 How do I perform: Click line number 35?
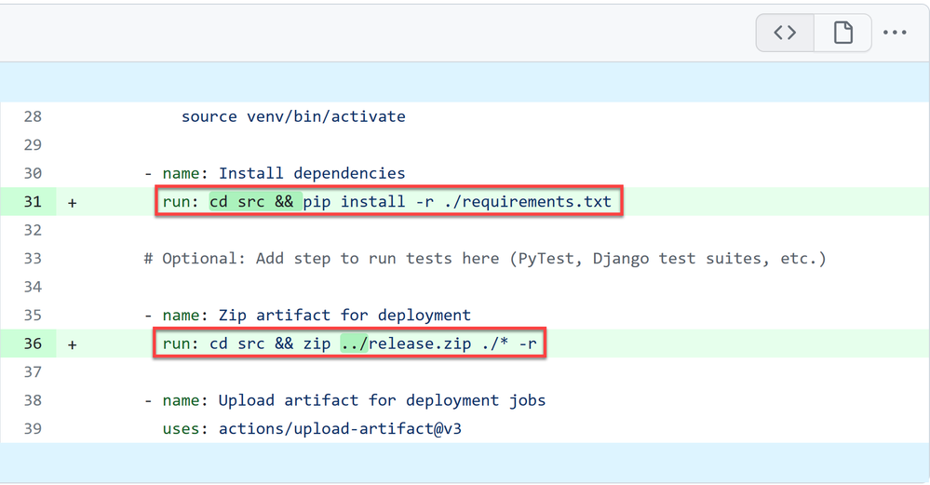pyautogui.click(x=33, y=316)
